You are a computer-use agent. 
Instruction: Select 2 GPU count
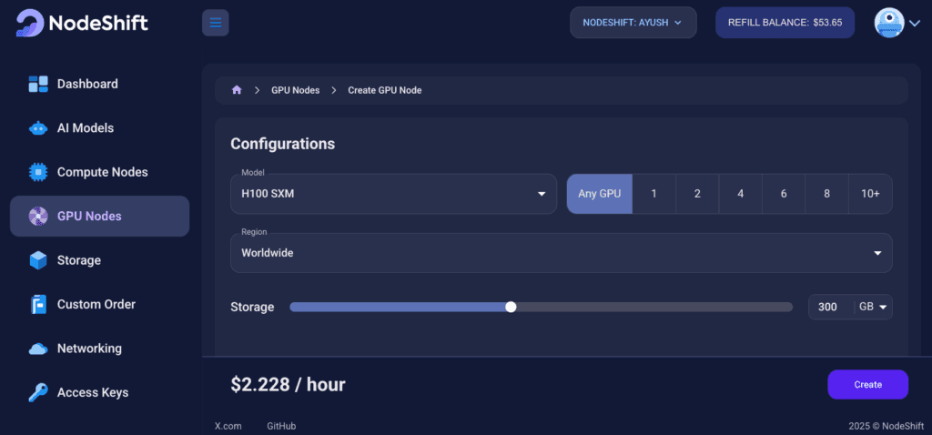(697, 194)
